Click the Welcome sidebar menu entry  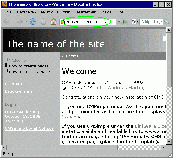coord(17,60)
